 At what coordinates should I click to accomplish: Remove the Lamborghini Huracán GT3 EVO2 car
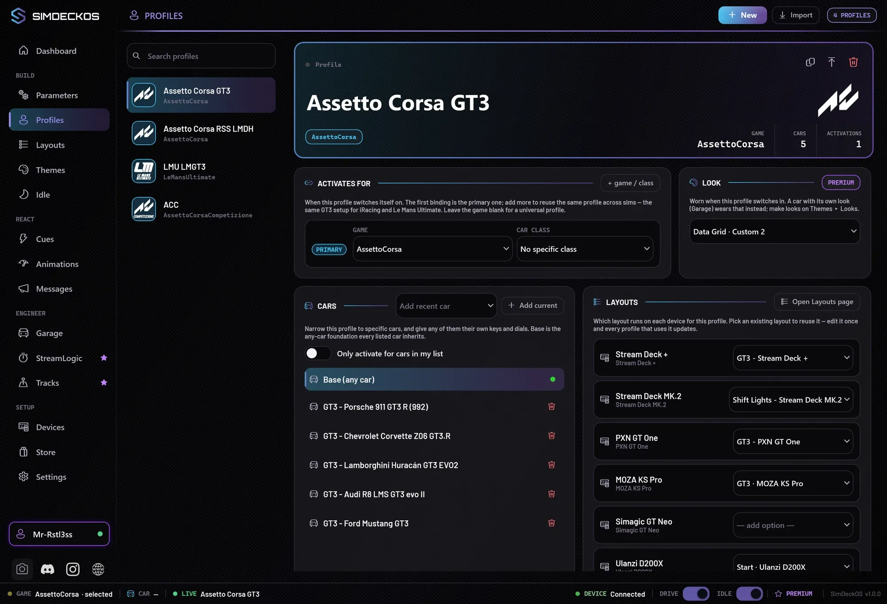[552, 465]
